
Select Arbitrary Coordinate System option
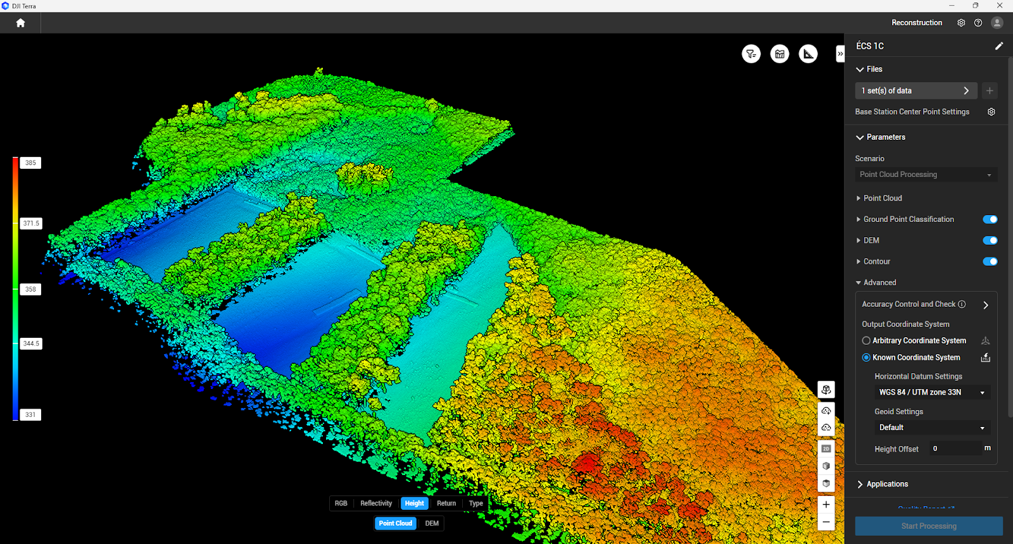pos(866,340)
